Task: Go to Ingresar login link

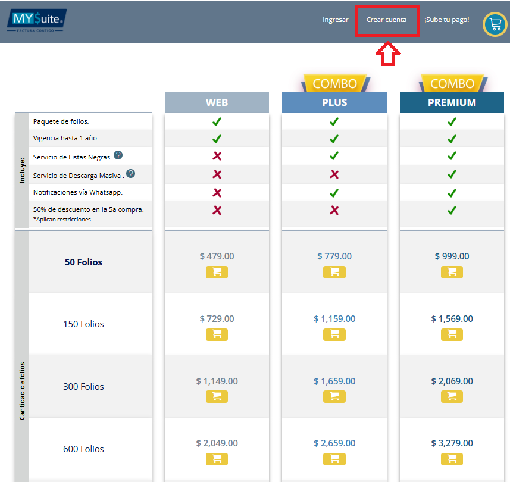Action: (x=335, y=20)
